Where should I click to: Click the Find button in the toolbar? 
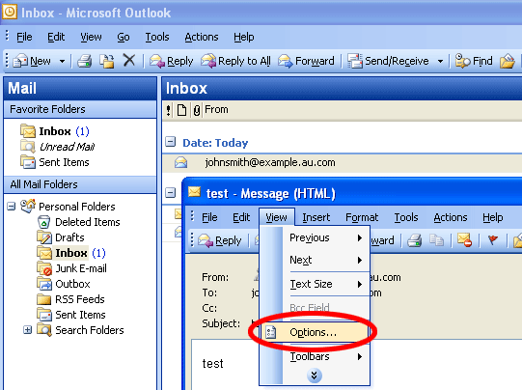pyautogui.click(x=474, y=61)
